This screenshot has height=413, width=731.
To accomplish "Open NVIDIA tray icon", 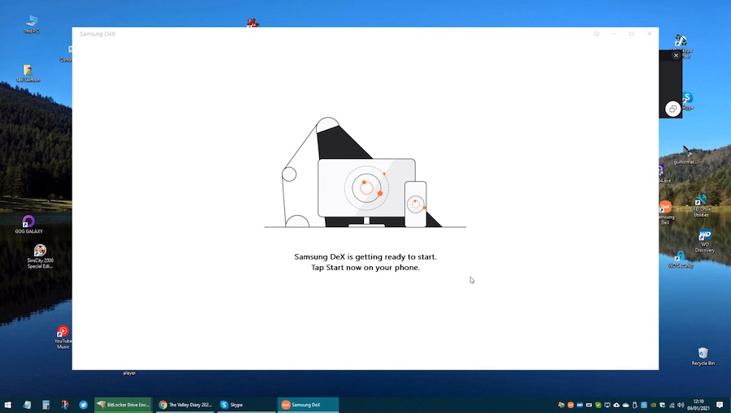I will coord(653,405).
